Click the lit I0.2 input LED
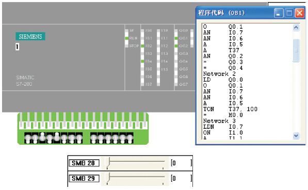Image resolution: width=308 pixels, height=190 pixels. point(142,46)
